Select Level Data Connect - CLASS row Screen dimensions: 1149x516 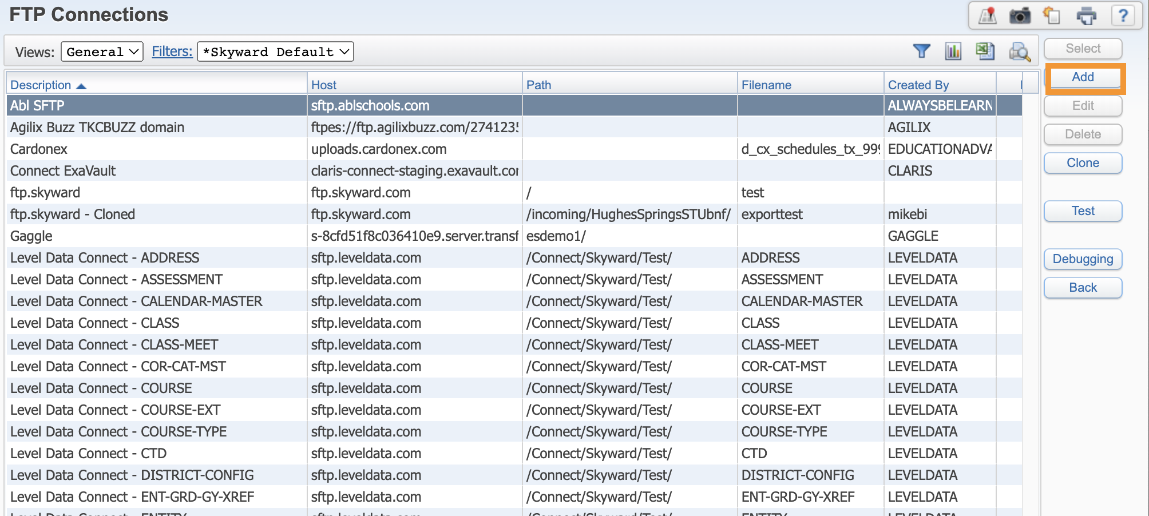tap(514, 323)
